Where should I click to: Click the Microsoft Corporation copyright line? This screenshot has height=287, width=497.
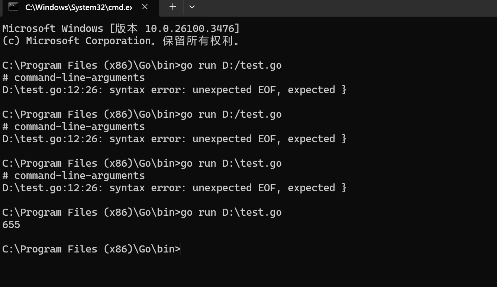point(121,41)
